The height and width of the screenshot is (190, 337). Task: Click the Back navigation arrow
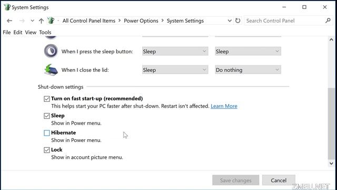pos(9,21)
